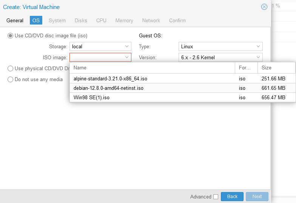Open the Guest OS Type dropdown

pyautogui.click(x=220, y=46)
